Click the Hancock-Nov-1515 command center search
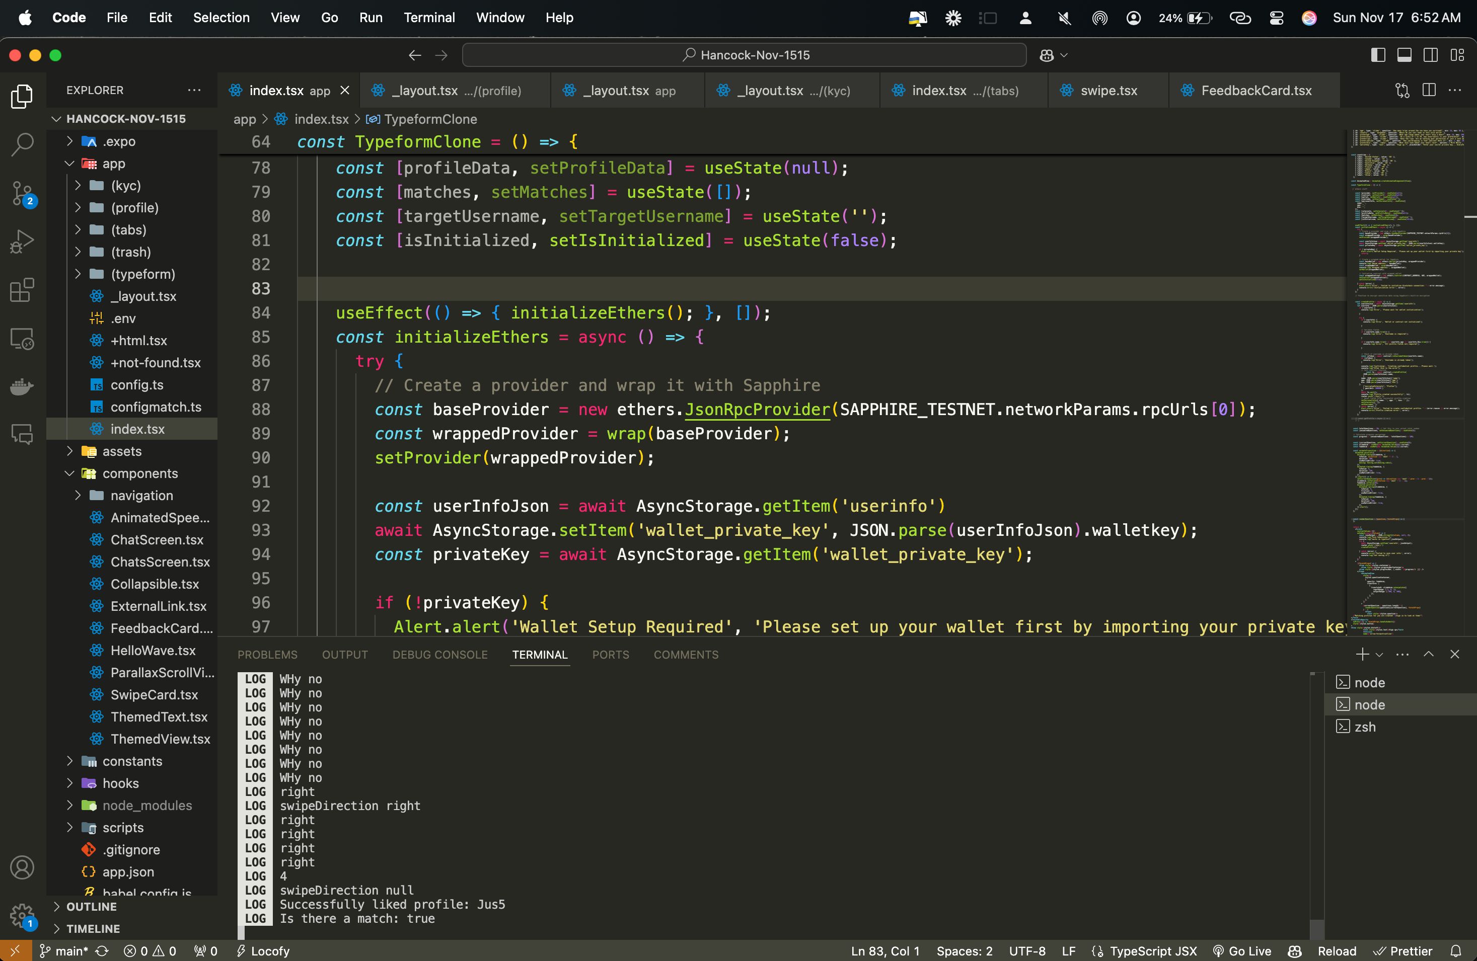 click(744, 55)
